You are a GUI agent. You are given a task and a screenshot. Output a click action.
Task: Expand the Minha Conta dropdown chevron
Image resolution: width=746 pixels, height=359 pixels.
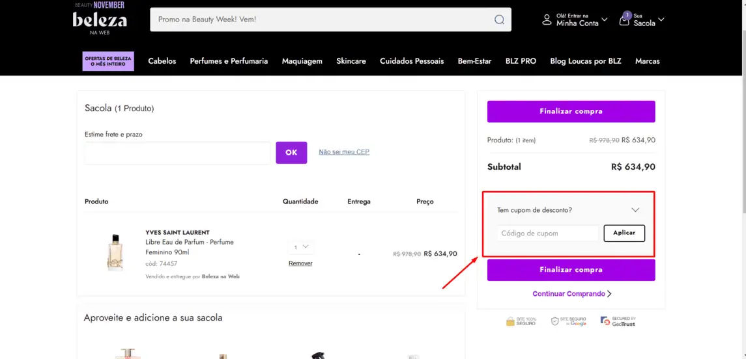pyautogui.click(x=604, y=20)
